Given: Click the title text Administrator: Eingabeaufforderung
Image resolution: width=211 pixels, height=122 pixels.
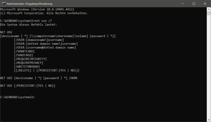Looking at the screenshot, I should [29, 4].
